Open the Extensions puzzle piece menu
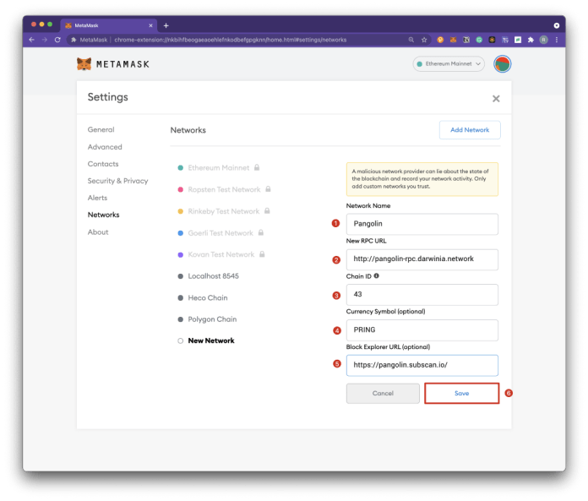This screenshot has width=588, height=501. pyautogui.click(x=531, y=40)
